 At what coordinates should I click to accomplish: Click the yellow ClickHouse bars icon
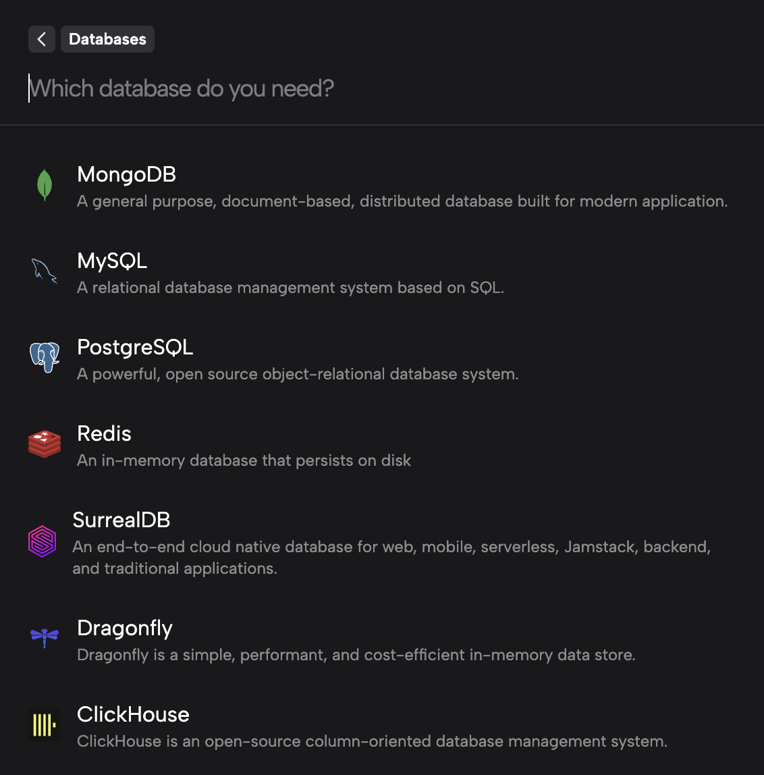pyautogui.click(x=45, y=725)
